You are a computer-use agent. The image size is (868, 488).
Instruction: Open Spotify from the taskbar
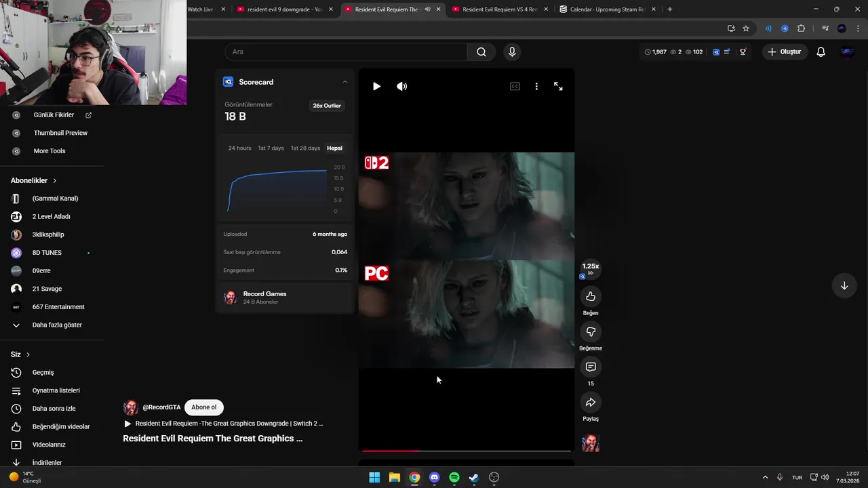click(x=454, y=477)
